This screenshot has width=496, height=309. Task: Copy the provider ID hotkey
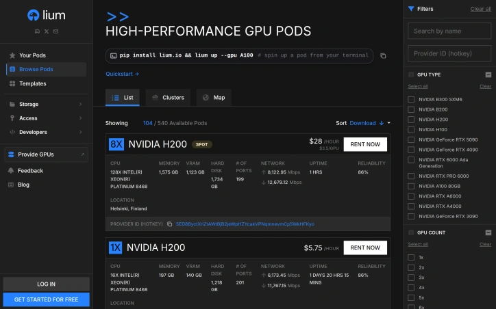(x=169, y=224)
